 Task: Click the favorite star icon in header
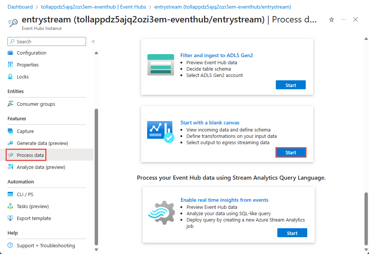point(332,20)
